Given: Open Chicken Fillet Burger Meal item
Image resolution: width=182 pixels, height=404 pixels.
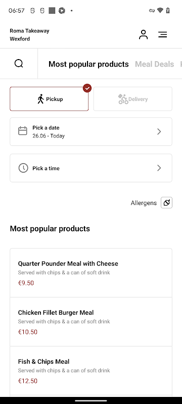Looking at the screenshot, I should point(91,322).
